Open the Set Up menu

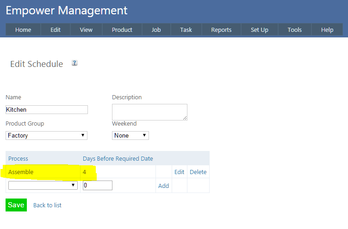point(259,30)
